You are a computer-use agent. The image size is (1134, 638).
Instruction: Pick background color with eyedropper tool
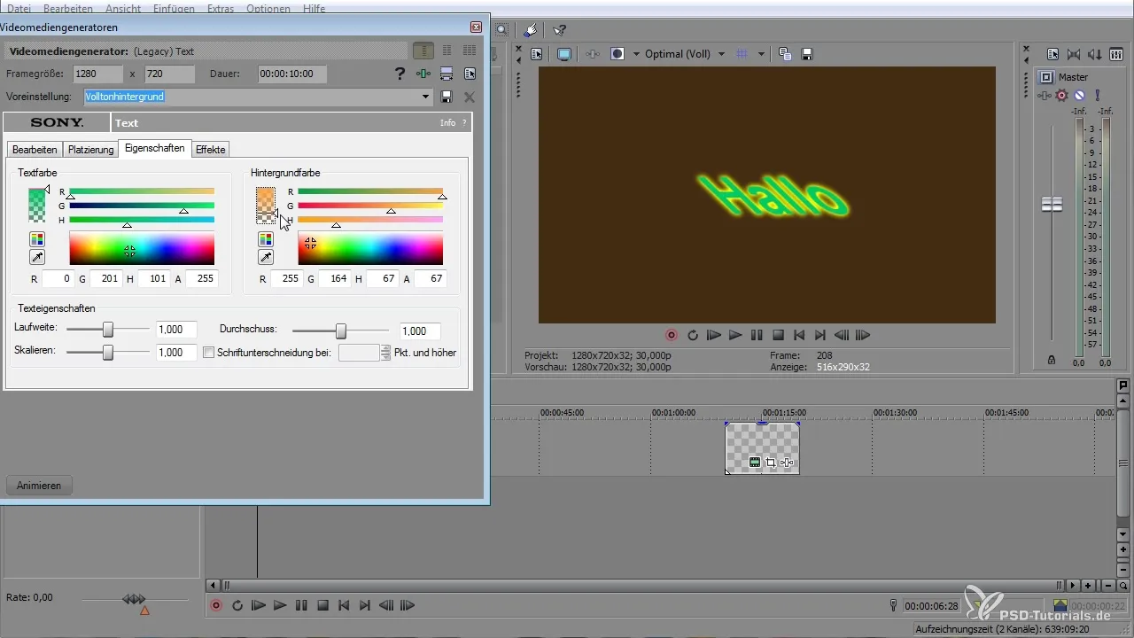pos(266,257)
